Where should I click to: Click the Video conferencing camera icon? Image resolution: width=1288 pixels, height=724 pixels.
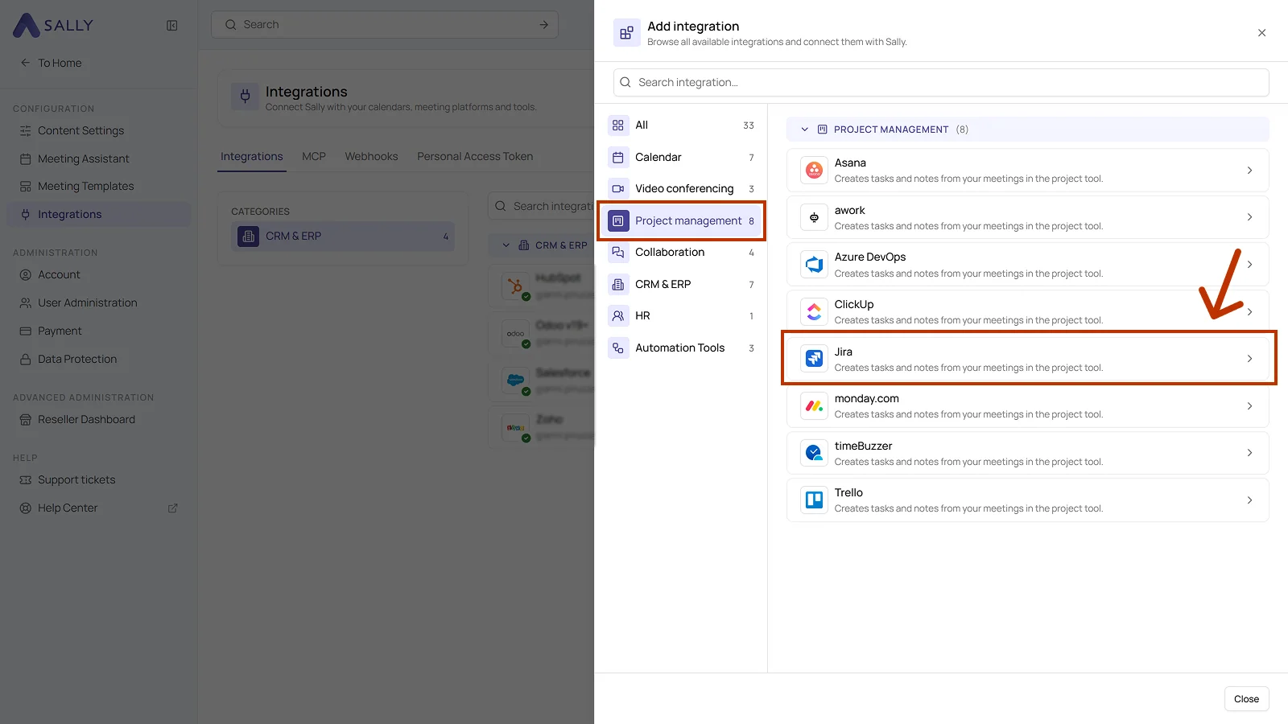(618, 189)
